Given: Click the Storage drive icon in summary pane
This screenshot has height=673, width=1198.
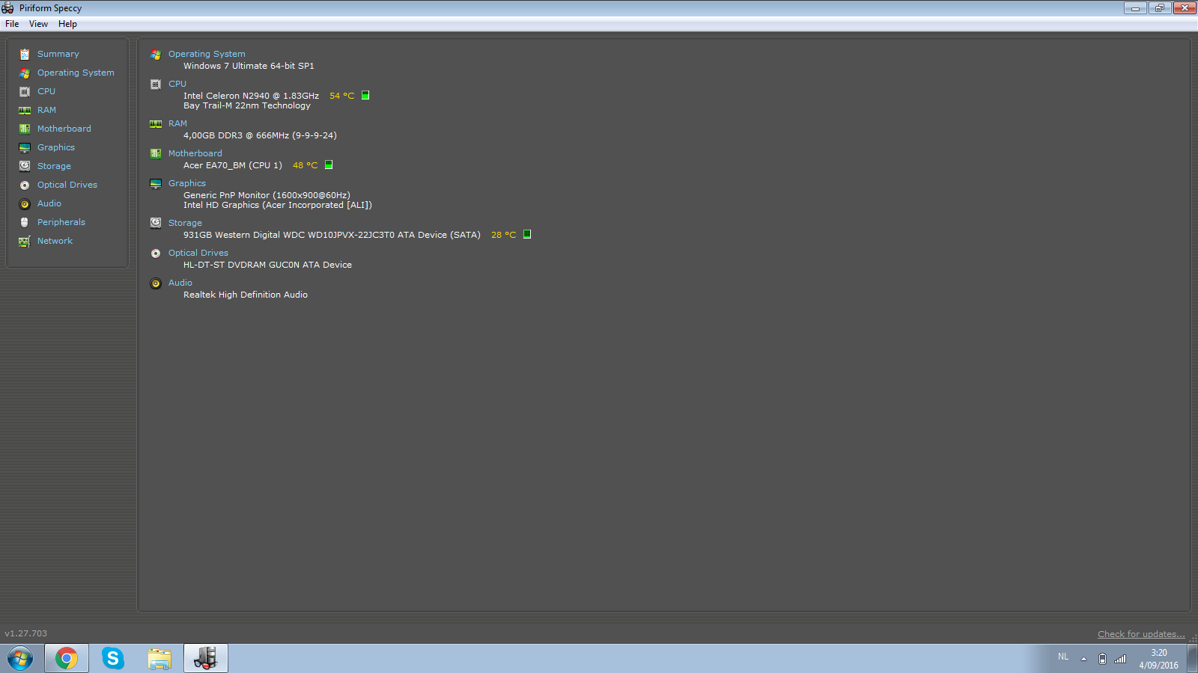Looking at the screenshot, I should 156,223.
